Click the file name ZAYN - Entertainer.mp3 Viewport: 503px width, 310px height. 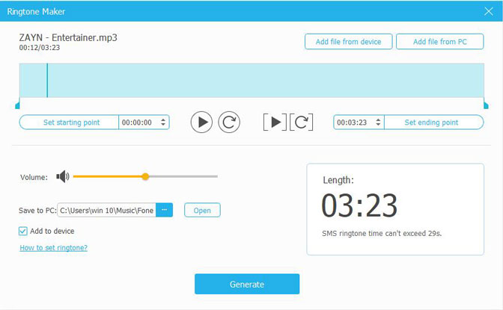coord(68,37)
